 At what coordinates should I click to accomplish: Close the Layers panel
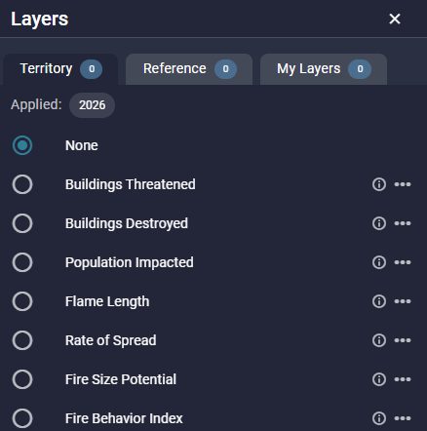395,19
